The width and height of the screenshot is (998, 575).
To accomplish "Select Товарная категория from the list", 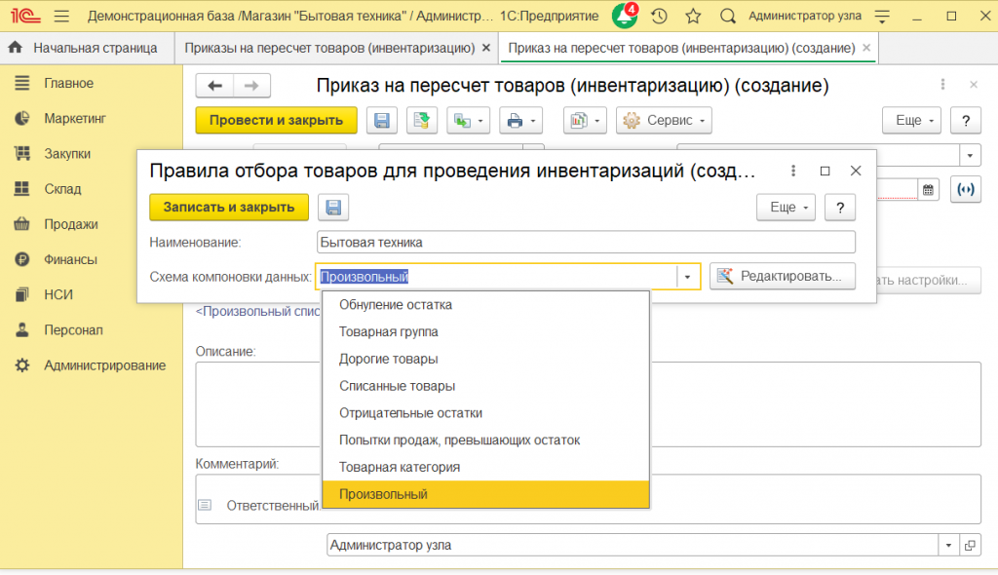I will point(485,468).
